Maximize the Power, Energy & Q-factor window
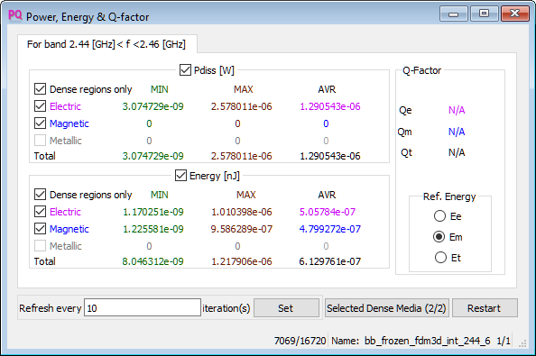This screenshot has height=356, width=536. pos(484,14)
